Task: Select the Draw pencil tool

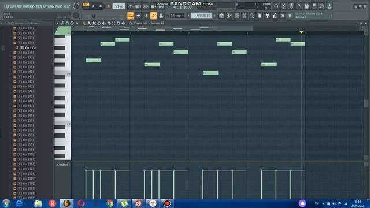Action: click(84, 23)
